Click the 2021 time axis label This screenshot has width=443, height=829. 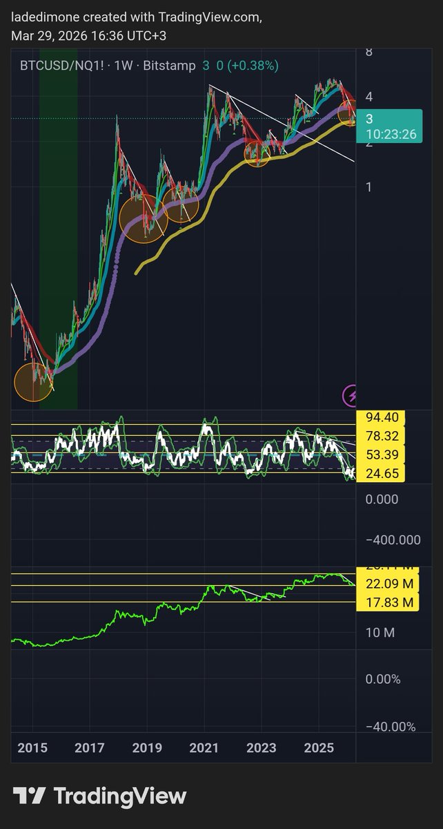click(204, 748)
